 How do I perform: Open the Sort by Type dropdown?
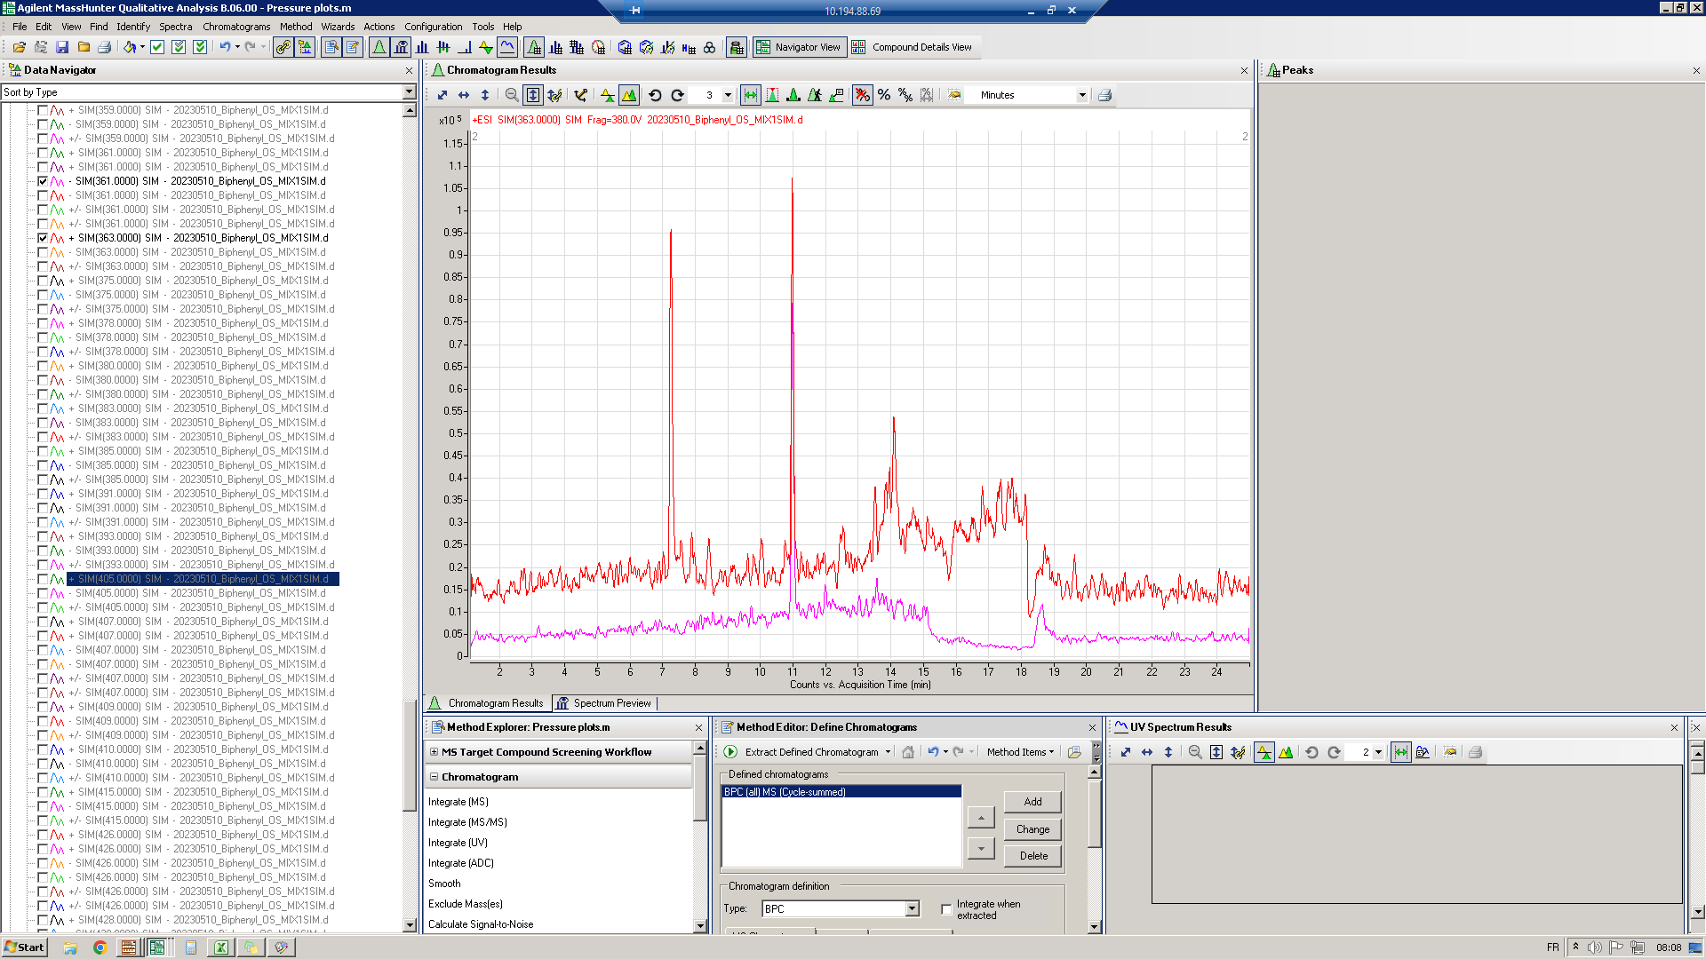(409, 92)
